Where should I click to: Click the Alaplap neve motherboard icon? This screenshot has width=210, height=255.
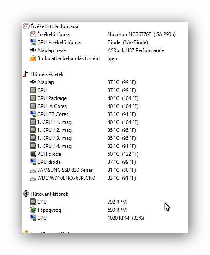coord(33,50)
